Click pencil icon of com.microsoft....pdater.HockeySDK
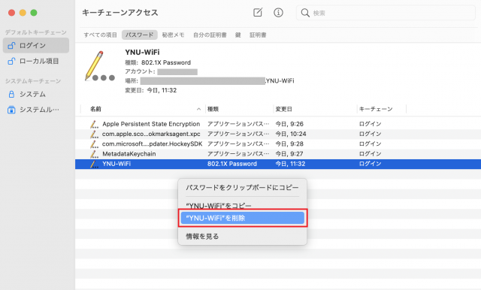The height and width of the screenshot is (290, 481). (x=94, y=144)
